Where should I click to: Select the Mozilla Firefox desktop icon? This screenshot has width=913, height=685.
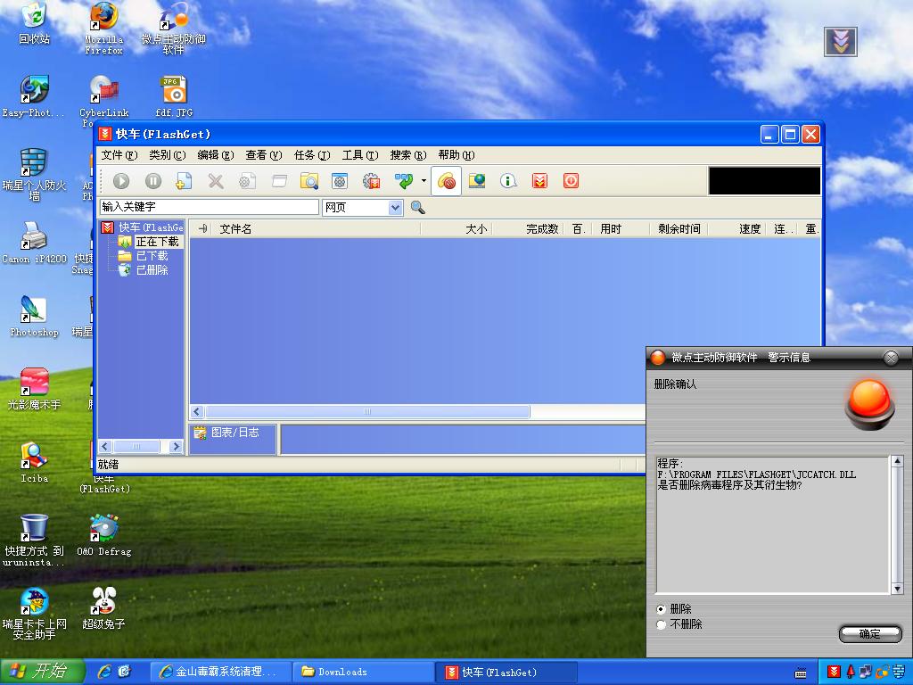pyautogui.click(x=103, y=29)
